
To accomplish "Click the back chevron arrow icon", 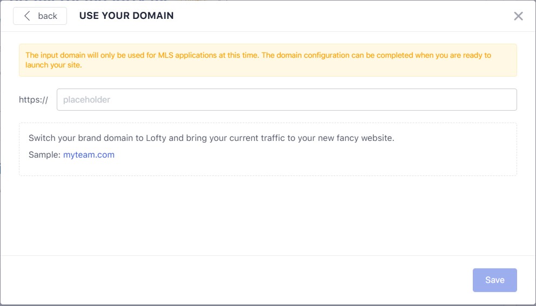I will pyautogui.click(x=27, y=16).
